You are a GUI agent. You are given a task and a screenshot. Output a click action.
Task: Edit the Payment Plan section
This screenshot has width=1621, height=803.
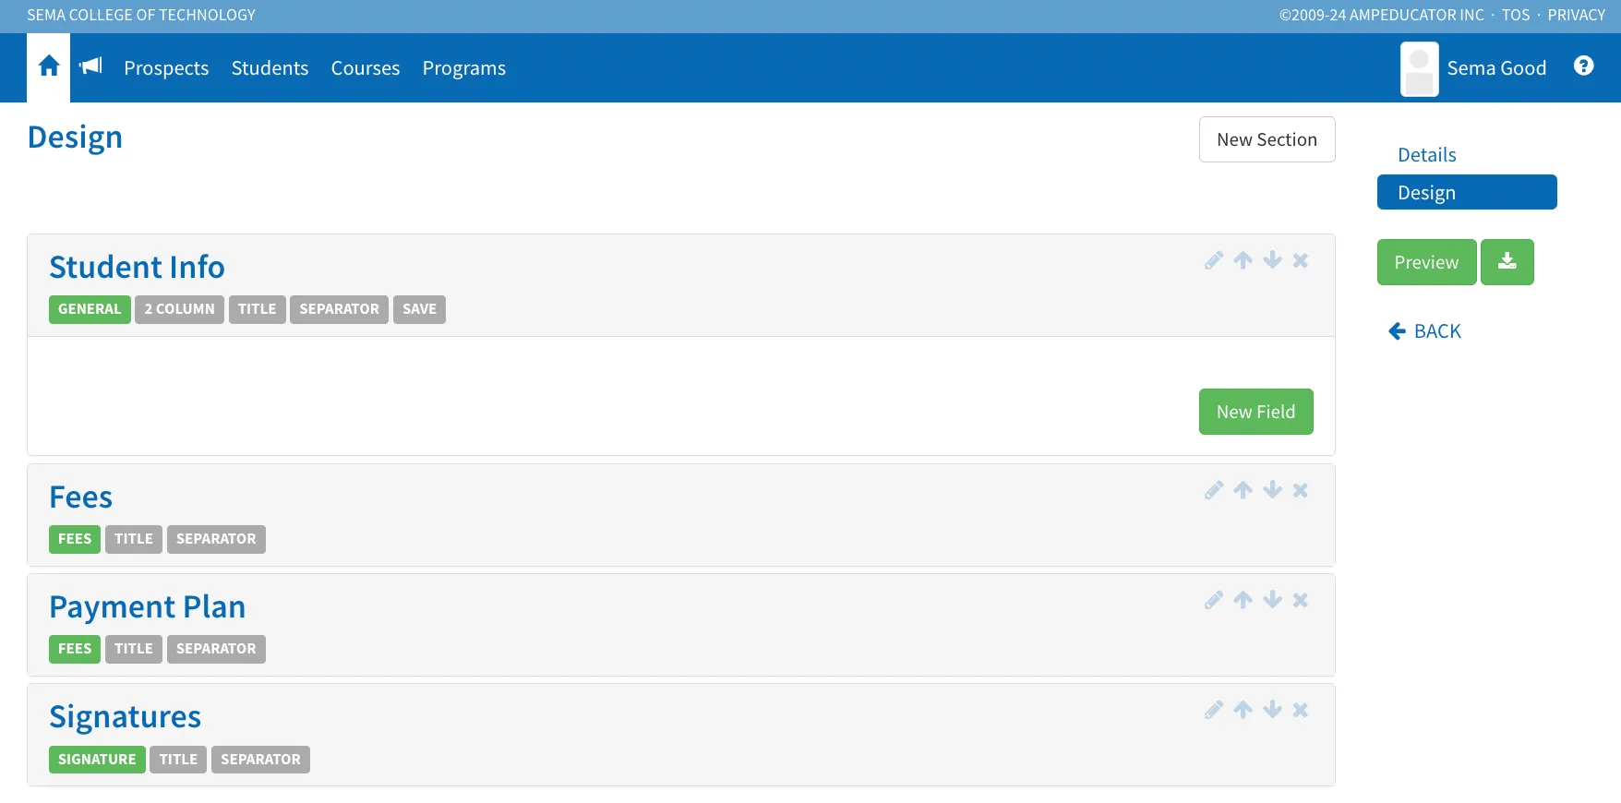[1213, 600]
